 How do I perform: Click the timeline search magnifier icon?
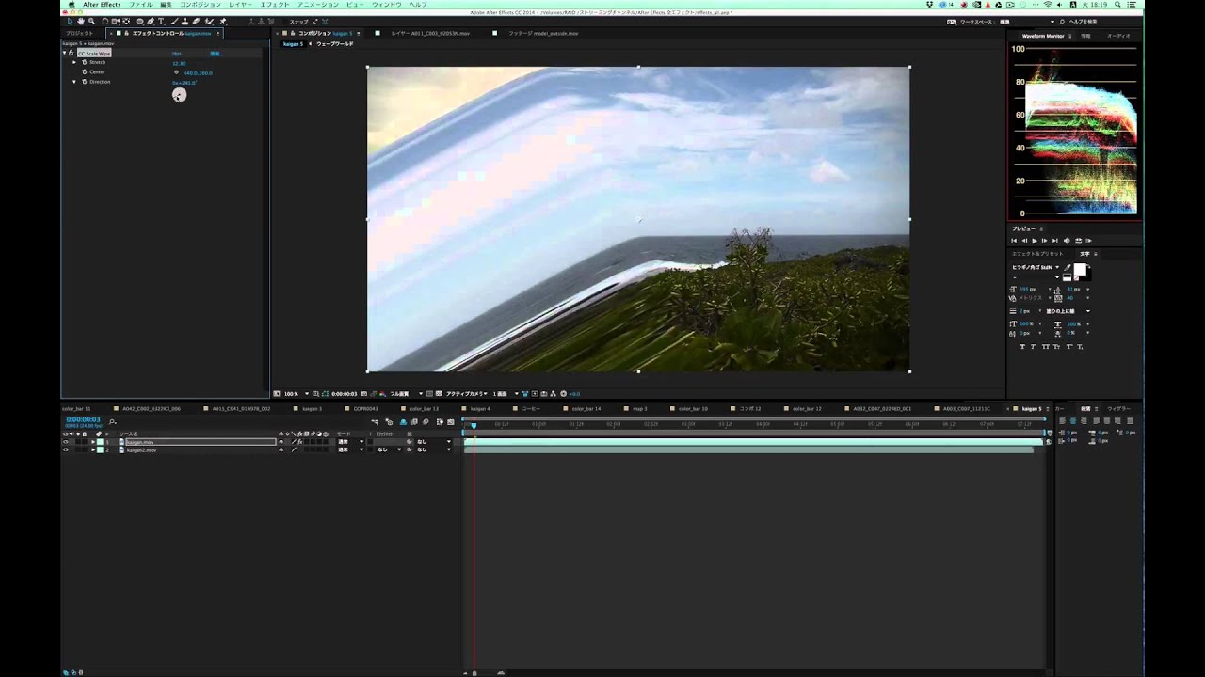pyautogui.click(x=112, y=420)
